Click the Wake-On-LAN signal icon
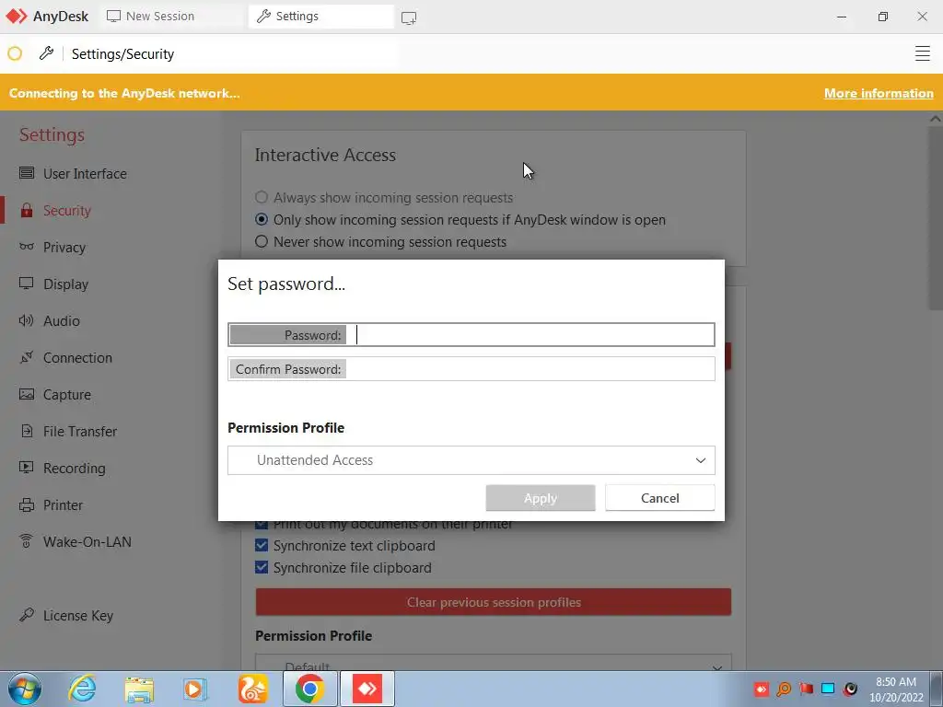Viewport: 943px width, 707px height. [x=27, y=541]
